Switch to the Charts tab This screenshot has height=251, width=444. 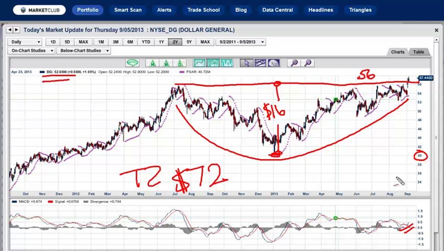pos(398,52)
